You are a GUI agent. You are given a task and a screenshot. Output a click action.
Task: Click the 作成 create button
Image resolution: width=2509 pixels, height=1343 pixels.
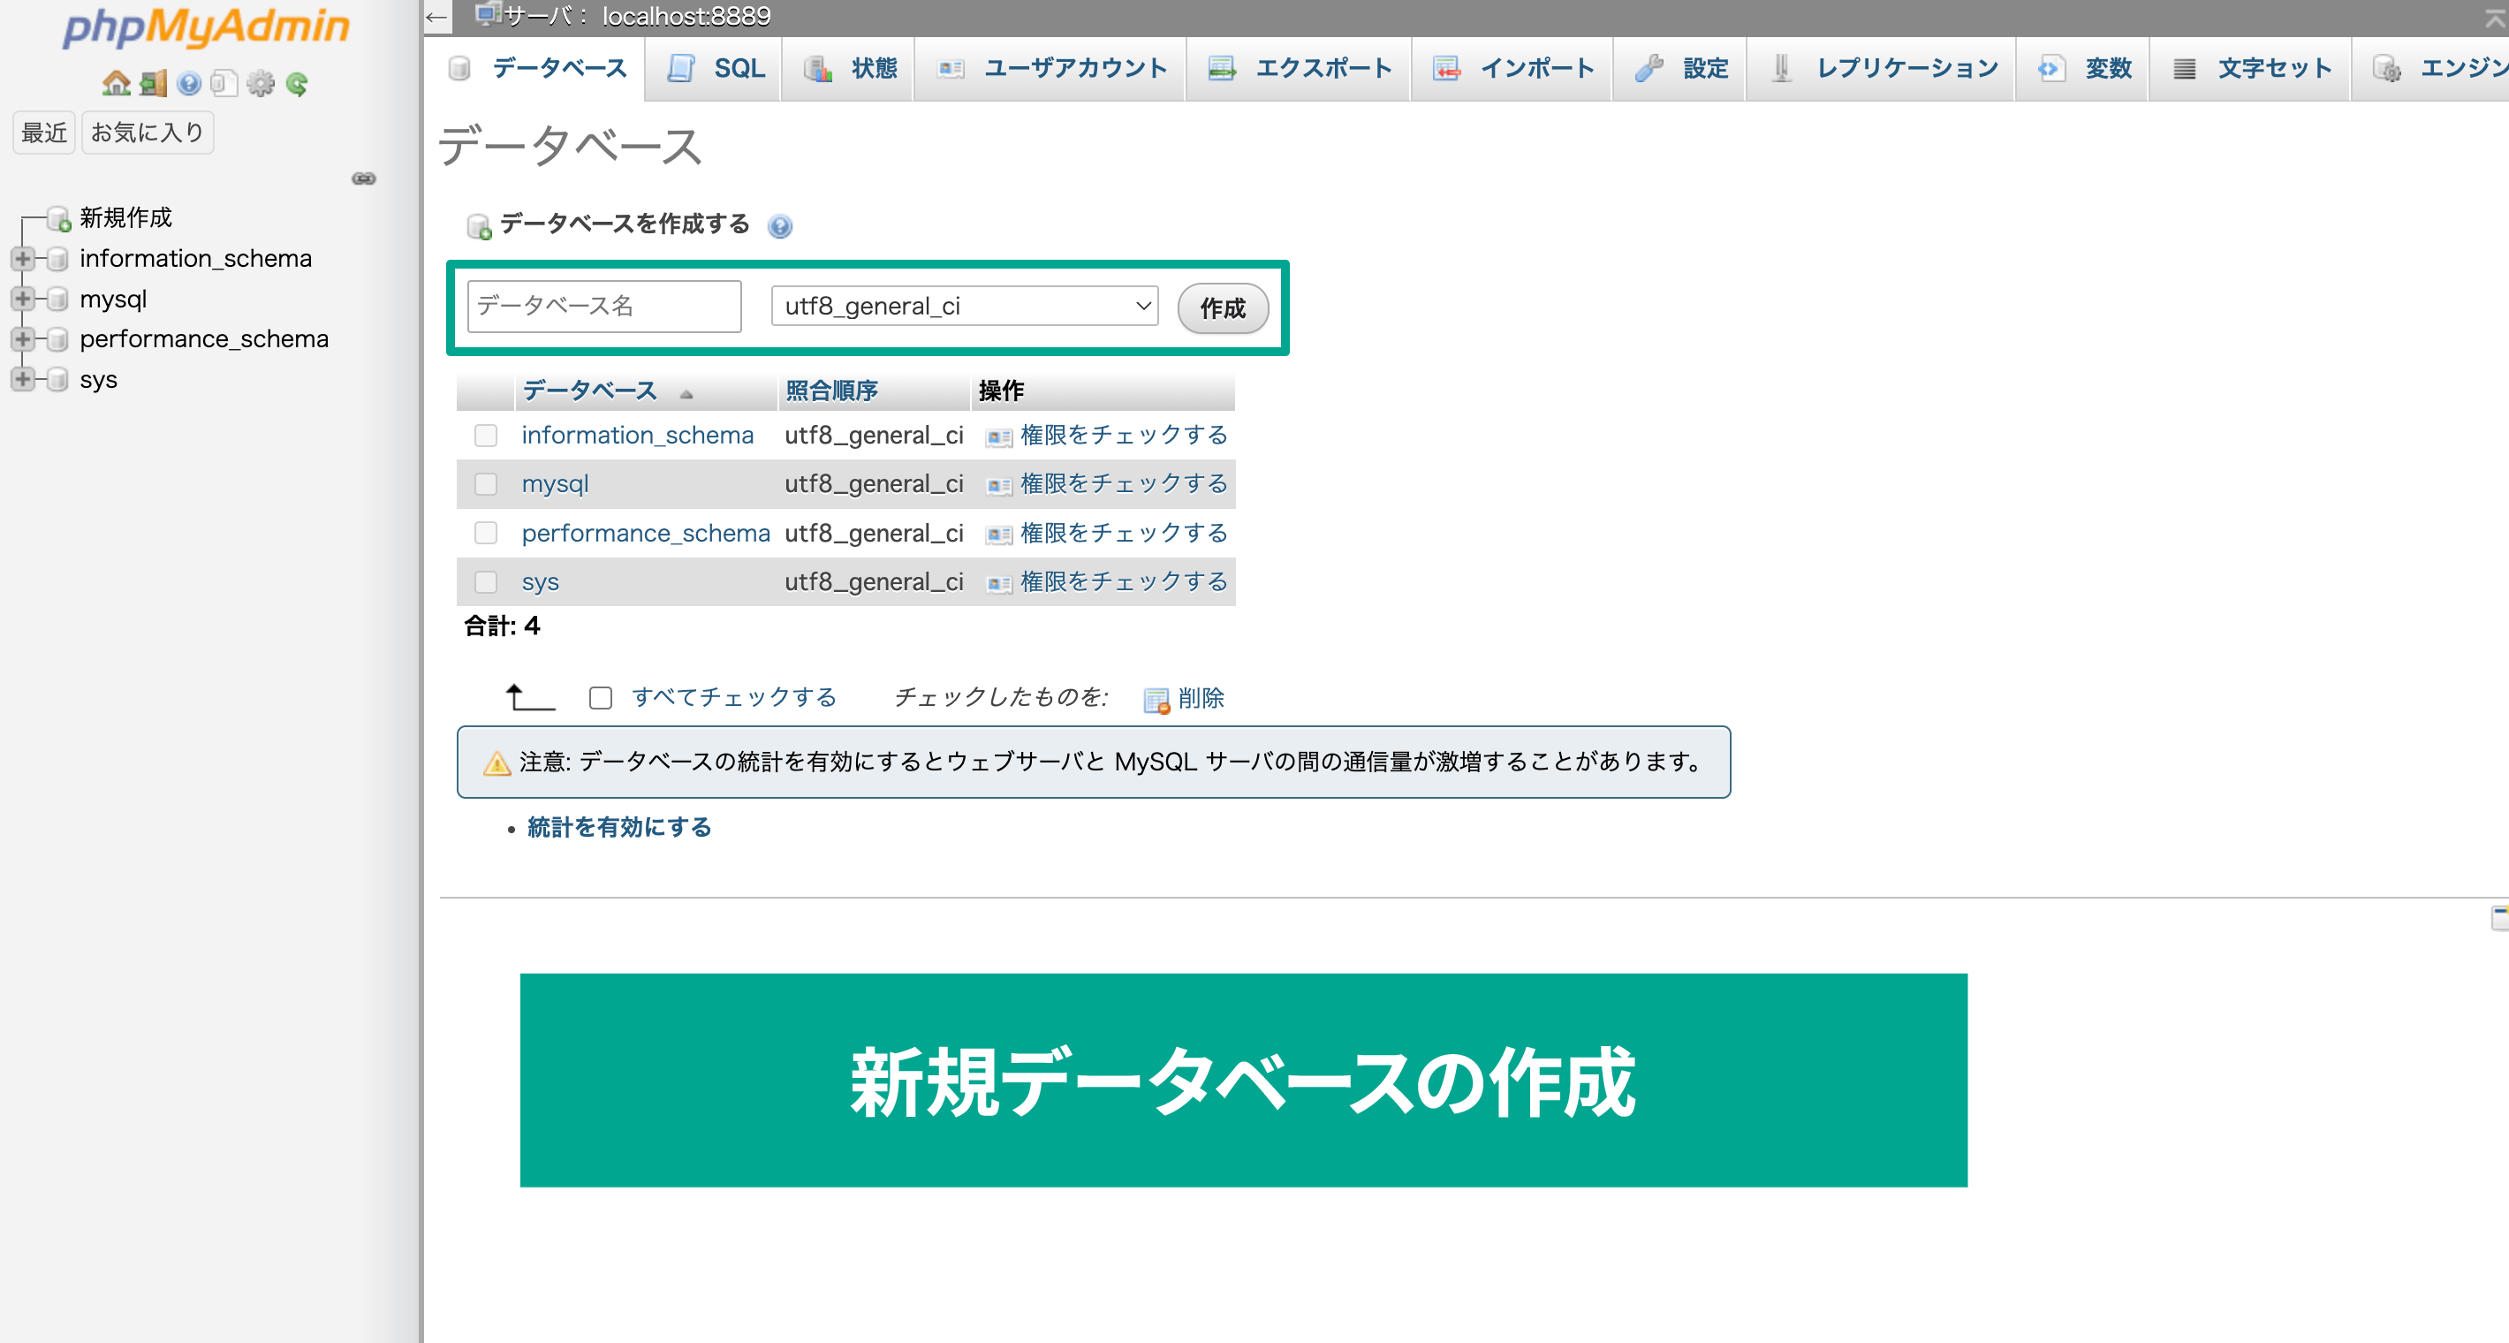click(1223, 307)
